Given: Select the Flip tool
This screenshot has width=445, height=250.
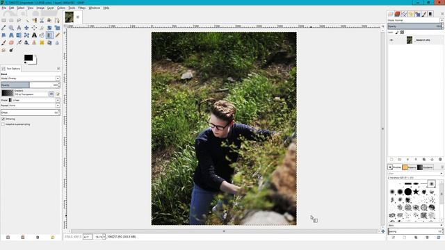Looking at the screenshot, I should coord(19,35).
